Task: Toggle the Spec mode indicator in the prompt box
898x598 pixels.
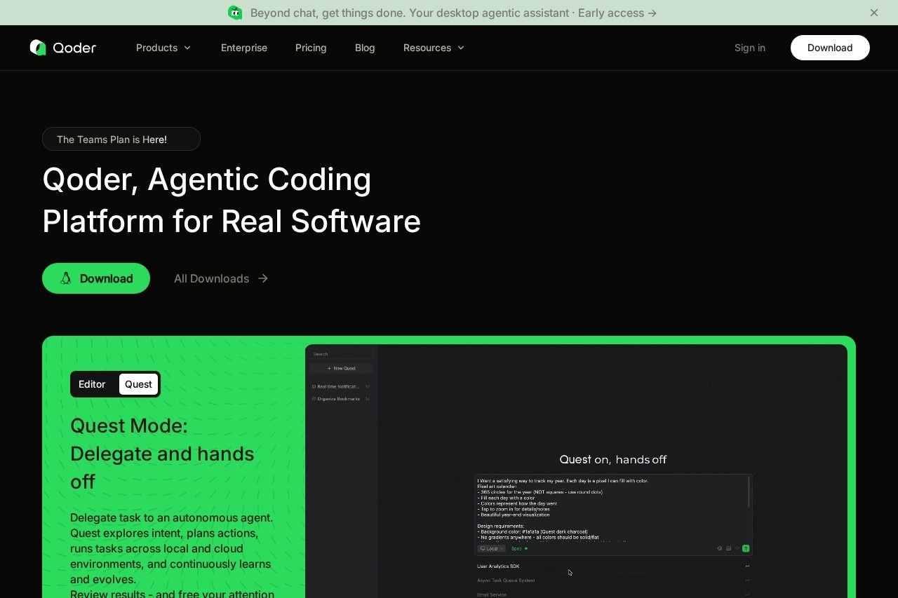Action: tap(520, 548)
